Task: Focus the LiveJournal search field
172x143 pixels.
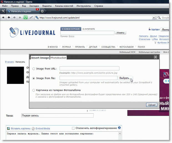Action: coord(87,33)
